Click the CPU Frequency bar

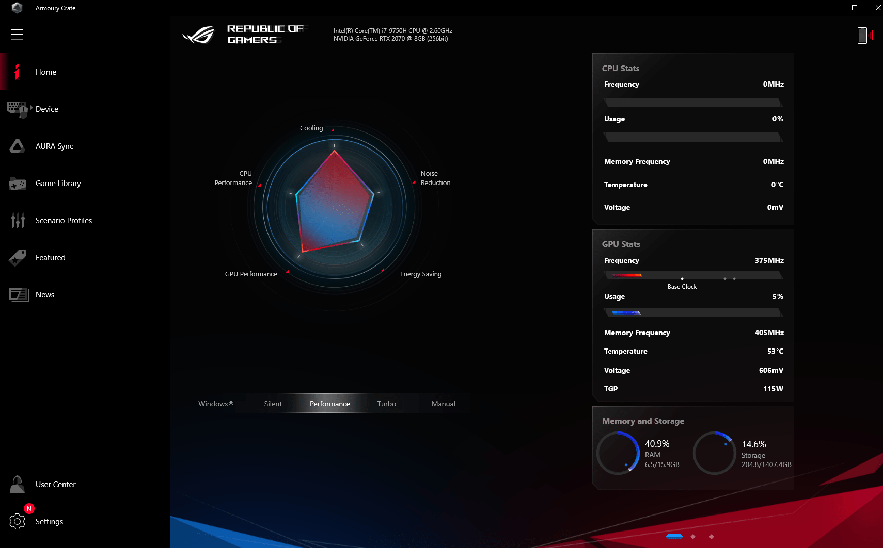[693, 103]
